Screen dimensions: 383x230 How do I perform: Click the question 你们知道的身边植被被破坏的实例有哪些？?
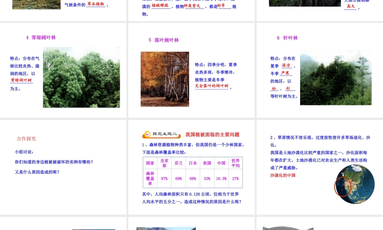tap(54, 162)
